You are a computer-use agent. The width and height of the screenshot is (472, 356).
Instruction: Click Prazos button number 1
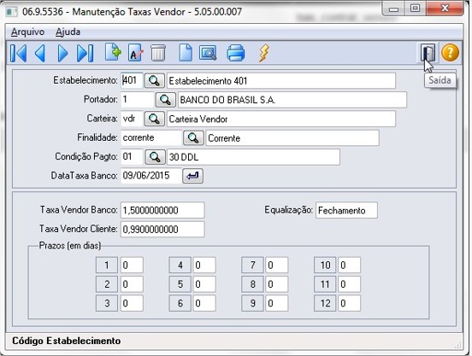pos(107,265)
